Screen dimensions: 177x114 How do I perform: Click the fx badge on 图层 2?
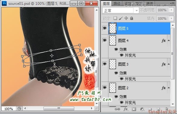pos(163,88)
